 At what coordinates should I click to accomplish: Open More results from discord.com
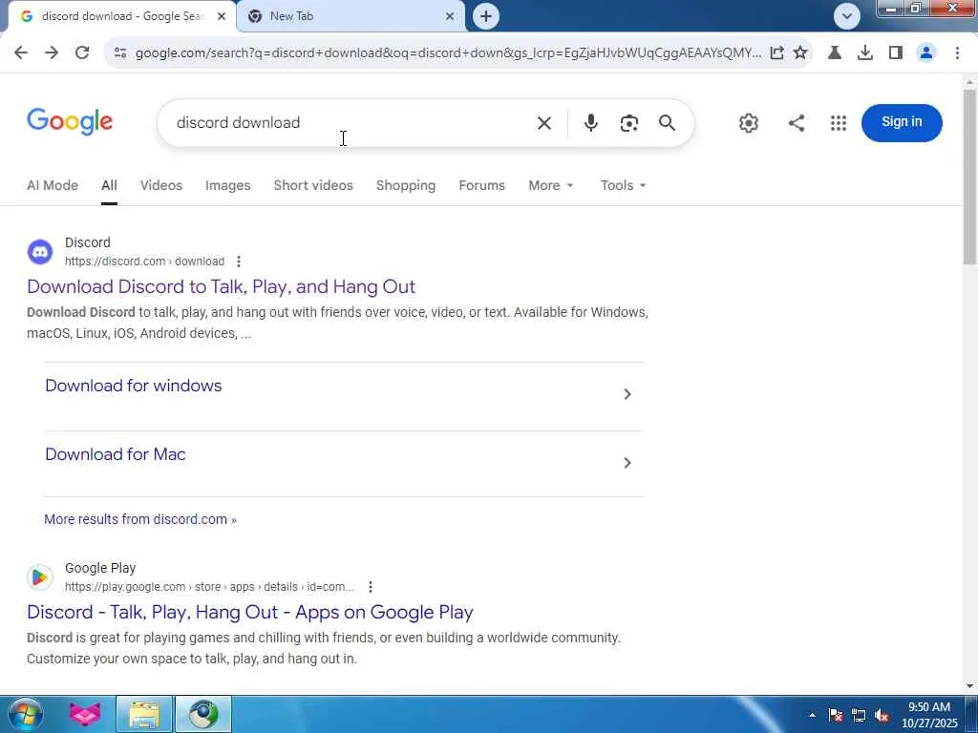(140, 519)
